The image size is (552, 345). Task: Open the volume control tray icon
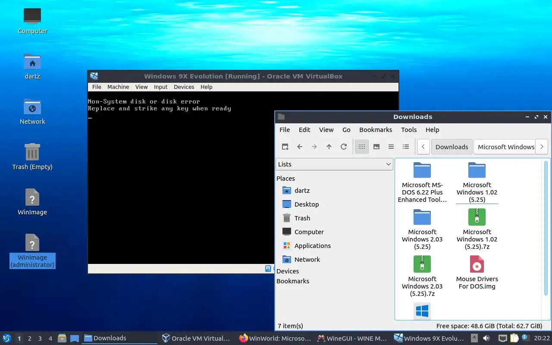[x=486, y=339]
